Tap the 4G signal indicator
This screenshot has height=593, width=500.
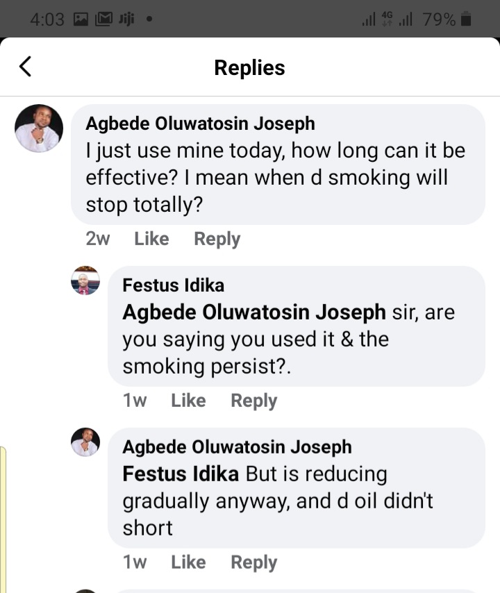[x=387, y=19]
